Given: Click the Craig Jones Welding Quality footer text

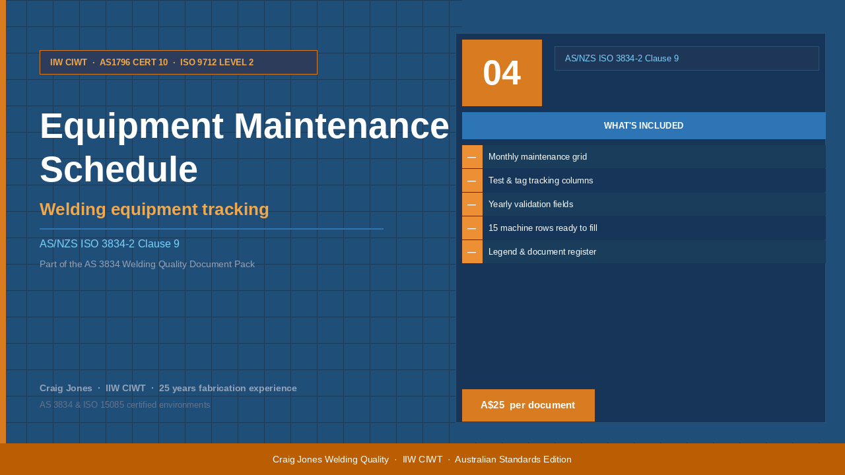Looking at the screenshot, I should [422, 459].
